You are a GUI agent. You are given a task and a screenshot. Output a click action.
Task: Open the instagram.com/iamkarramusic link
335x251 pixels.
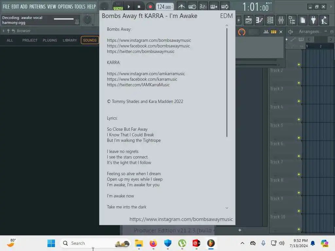[146, 74]
